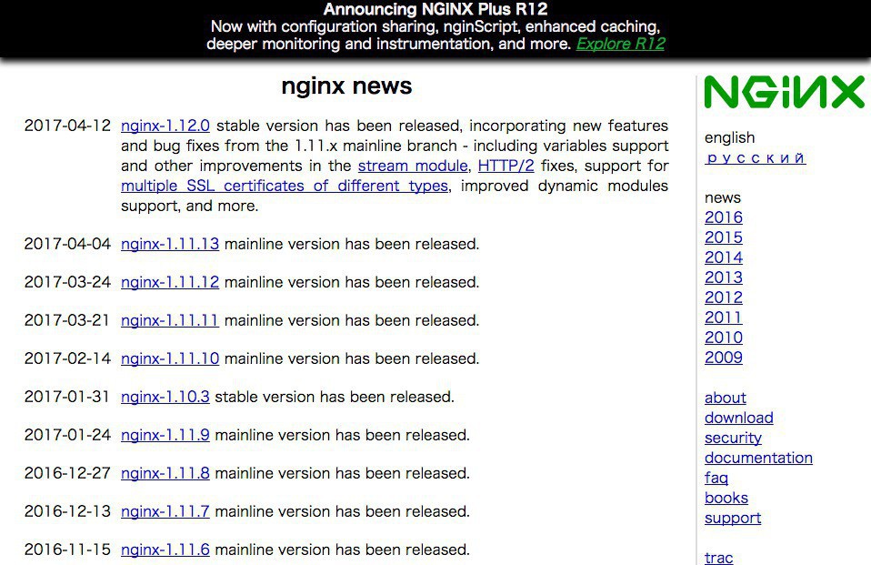This screenshot has width=871, height=565.
Task: Open the HTTP/2 link
Action: pyautogui.click(x=506, y=166)
